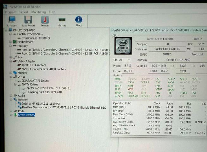Open the Monitoring menu
This screenshot has height=152, width=207.
click(39, 12)
